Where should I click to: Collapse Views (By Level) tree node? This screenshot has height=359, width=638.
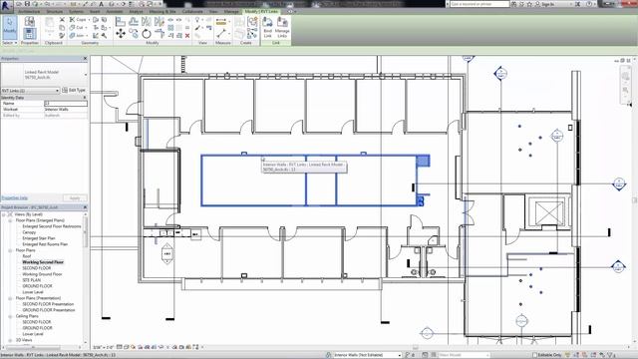[4, 214]
